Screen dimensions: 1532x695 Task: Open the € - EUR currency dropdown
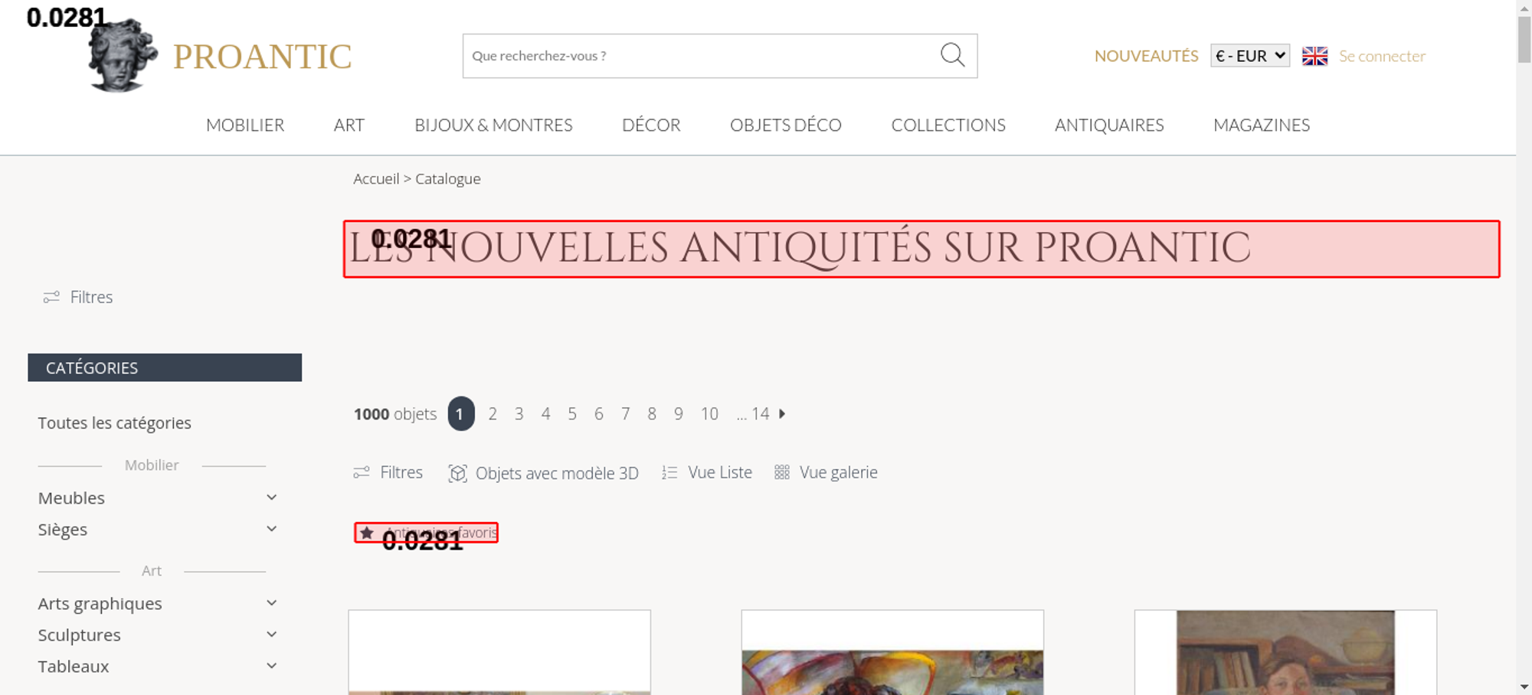pos(1250,56)
